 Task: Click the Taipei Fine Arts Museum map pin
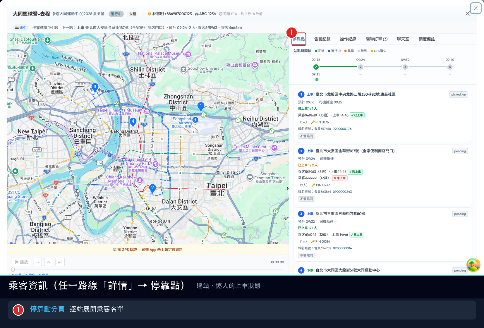147,111
